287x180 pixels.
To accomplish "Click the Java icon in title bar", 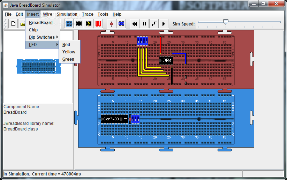I will point(6,5).
